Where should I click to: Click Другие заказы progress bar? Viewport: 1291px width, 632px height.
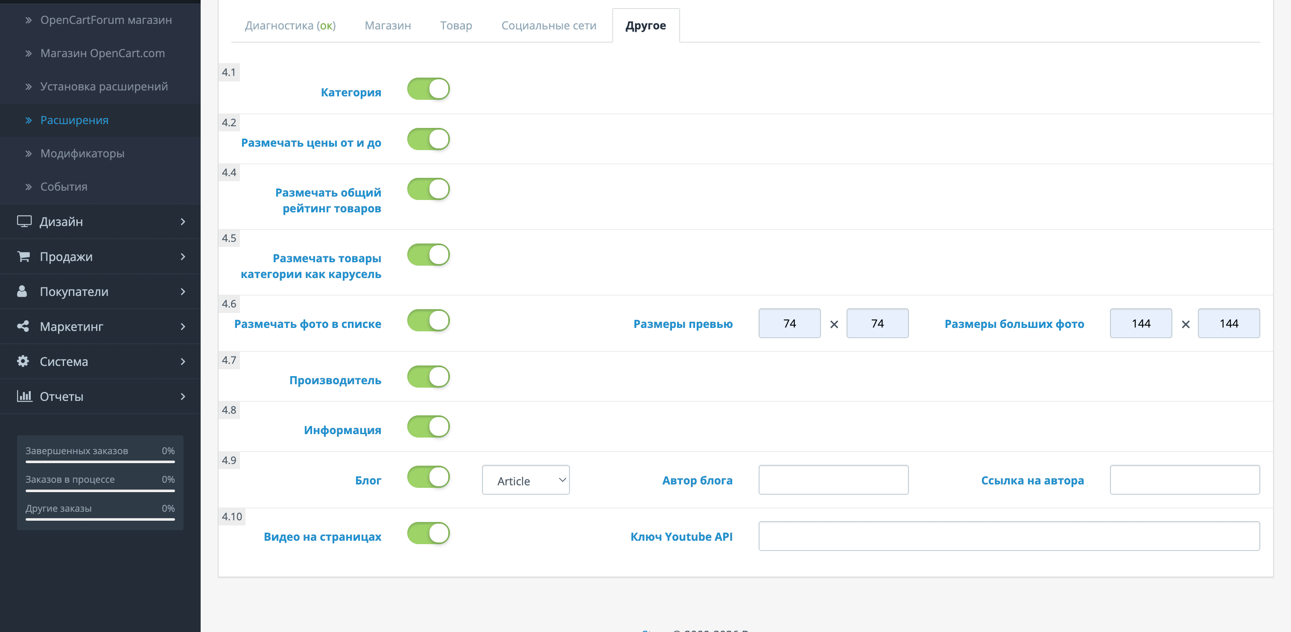[x=100, y=519]
